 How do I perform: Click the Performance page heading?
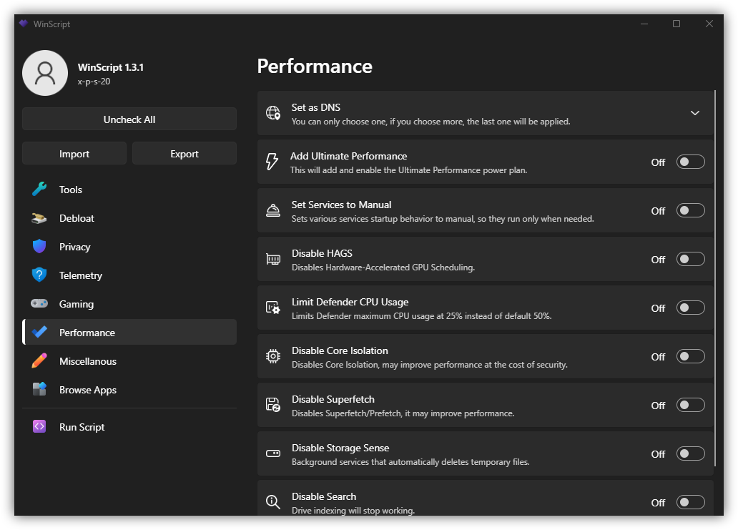(315, 67)
